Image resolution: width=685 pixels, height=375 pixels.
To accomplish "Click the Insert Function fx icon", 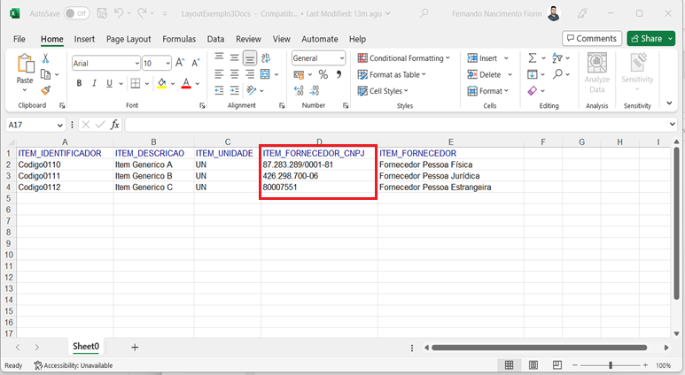I will coord(114,125).
